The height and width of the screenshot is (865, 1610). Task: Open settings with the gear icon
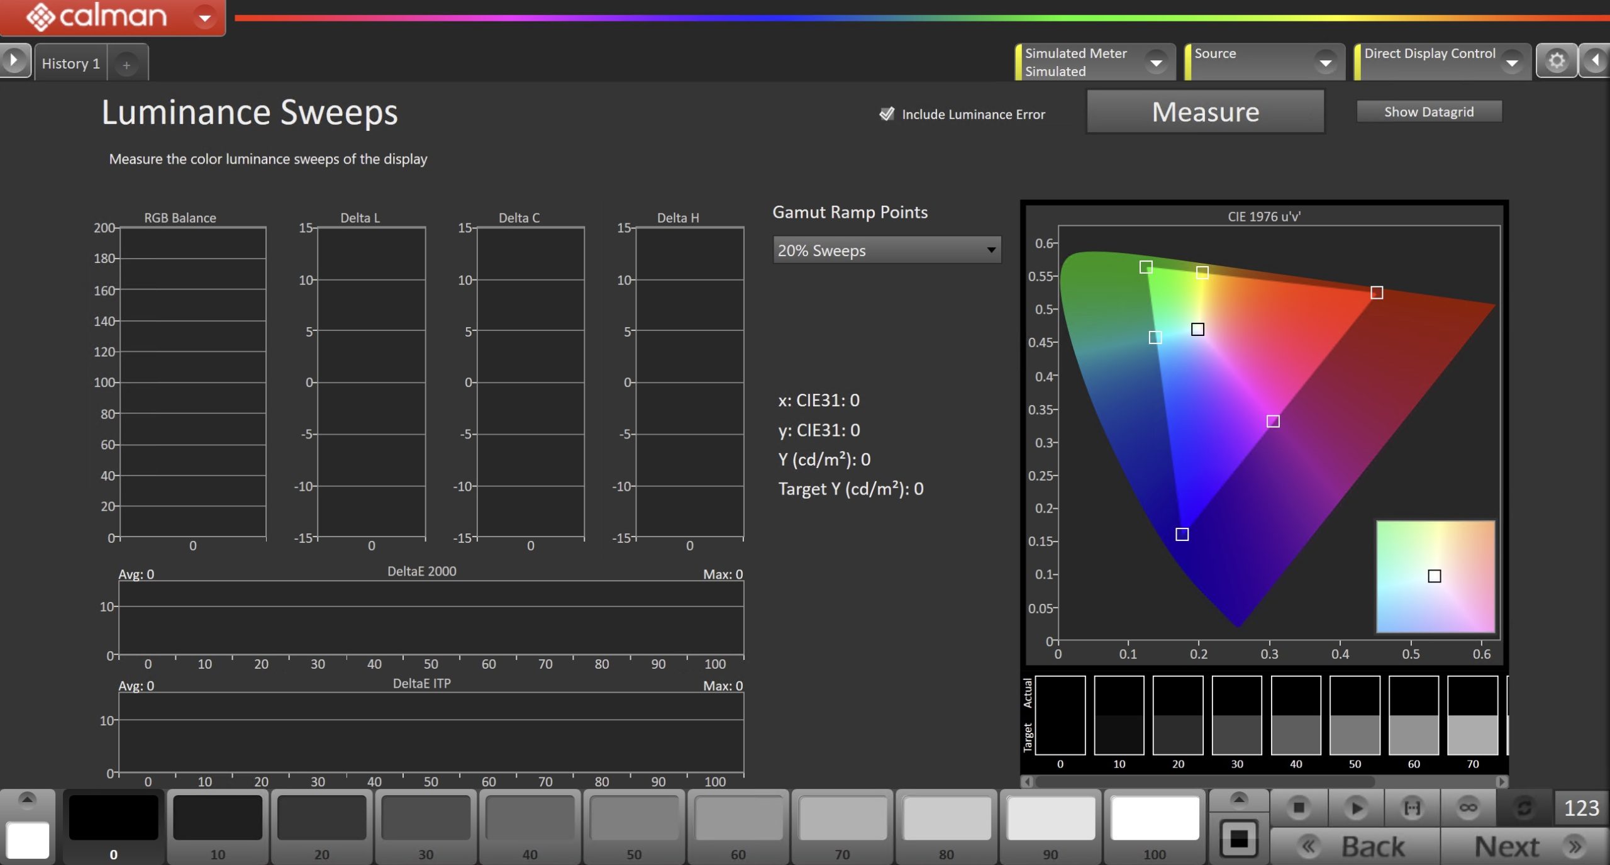click(x=1557, y=61)
